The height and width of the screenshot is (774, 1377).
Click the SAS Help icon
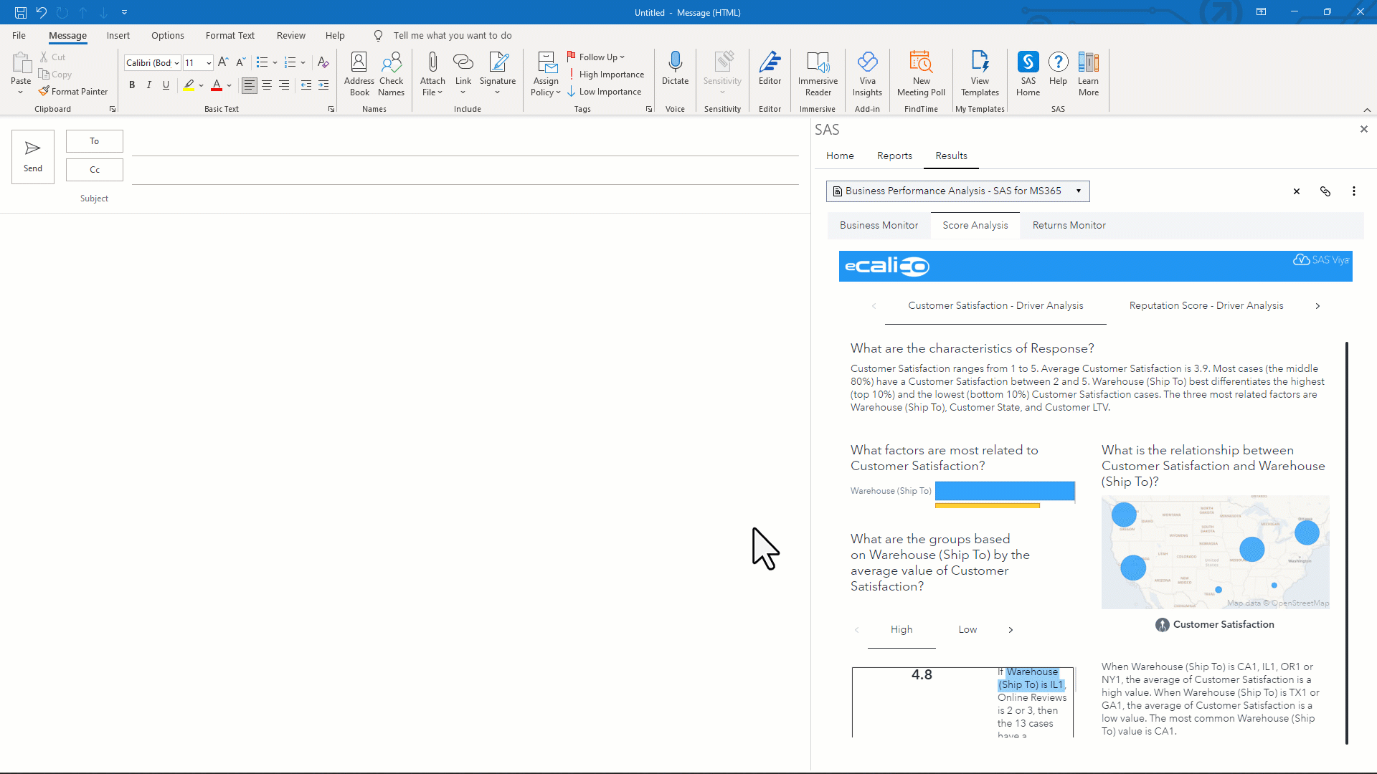point(1058,62)
